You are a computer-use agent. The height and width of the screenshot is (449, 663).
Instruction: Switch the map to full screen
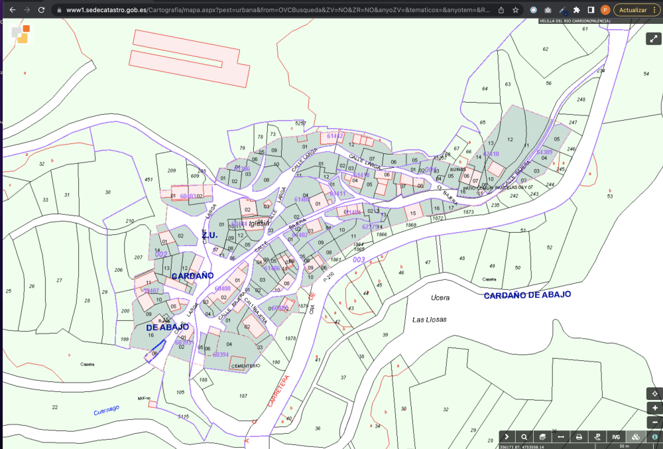click(x=654, y=39)
